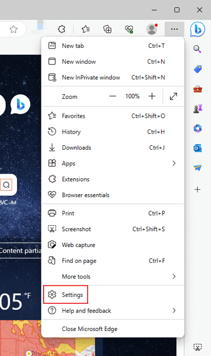Open the user profile avatar
This screenshot has width=211, height=356.
coord(152,29)
